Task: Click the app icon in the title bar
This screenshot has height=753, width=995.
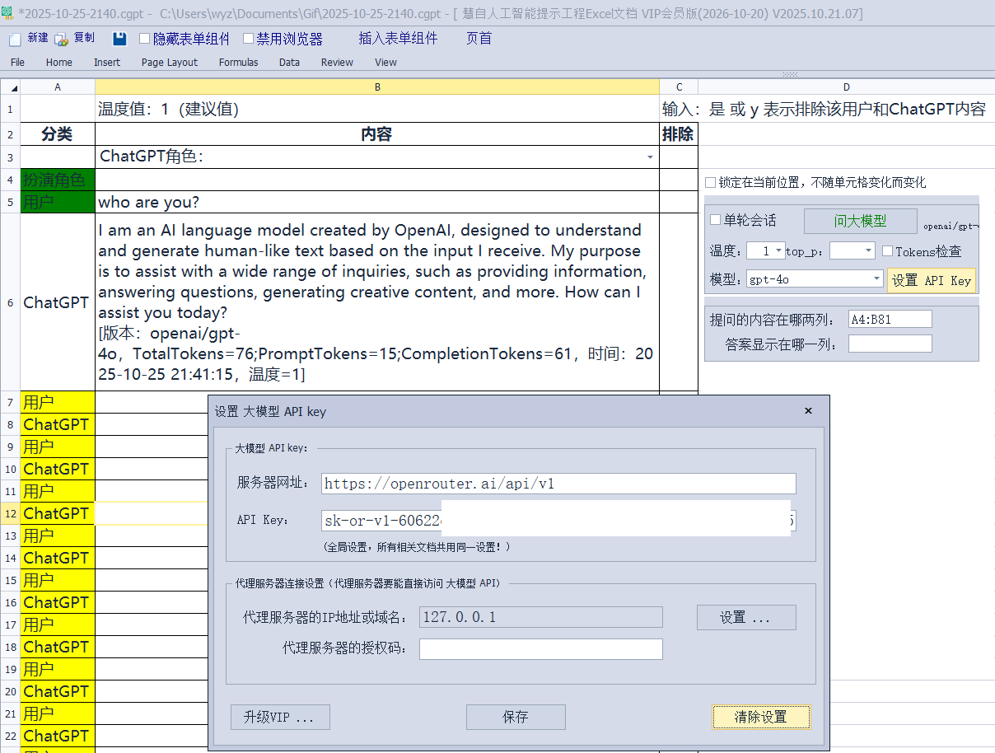Action: (x=7, y=12)
